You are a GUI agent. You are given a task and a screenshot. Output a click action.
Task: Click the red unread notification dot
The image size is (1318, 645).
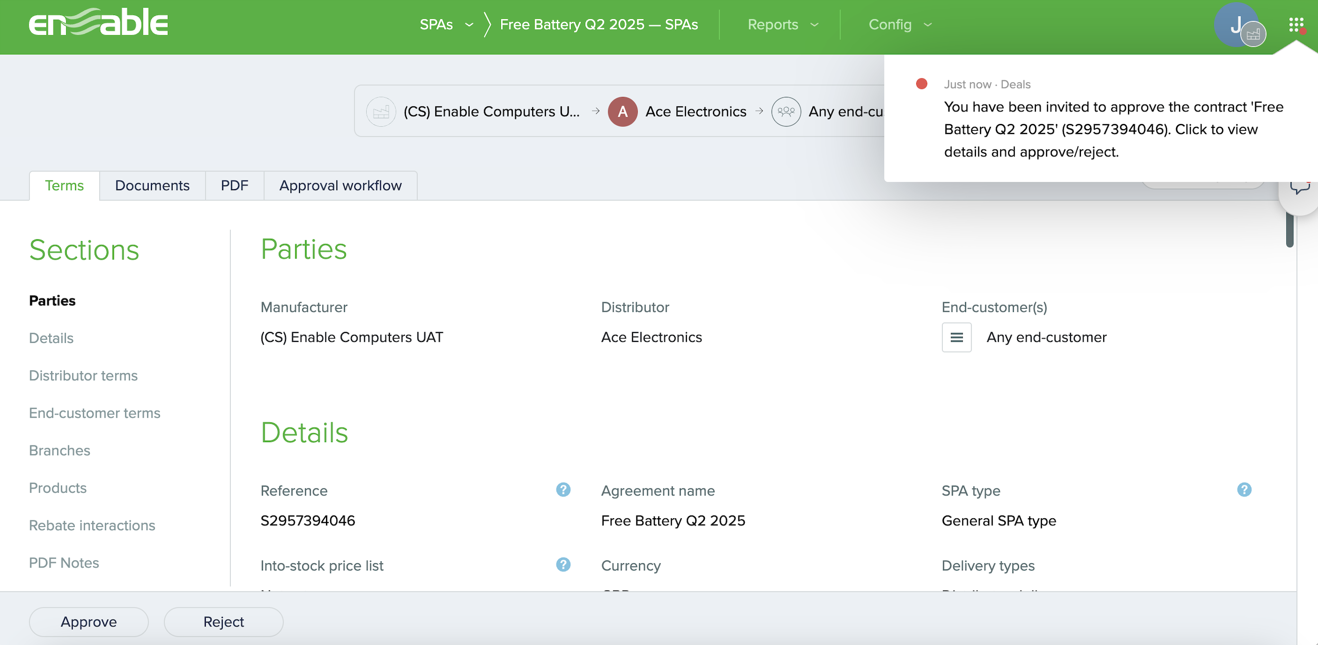922,84
